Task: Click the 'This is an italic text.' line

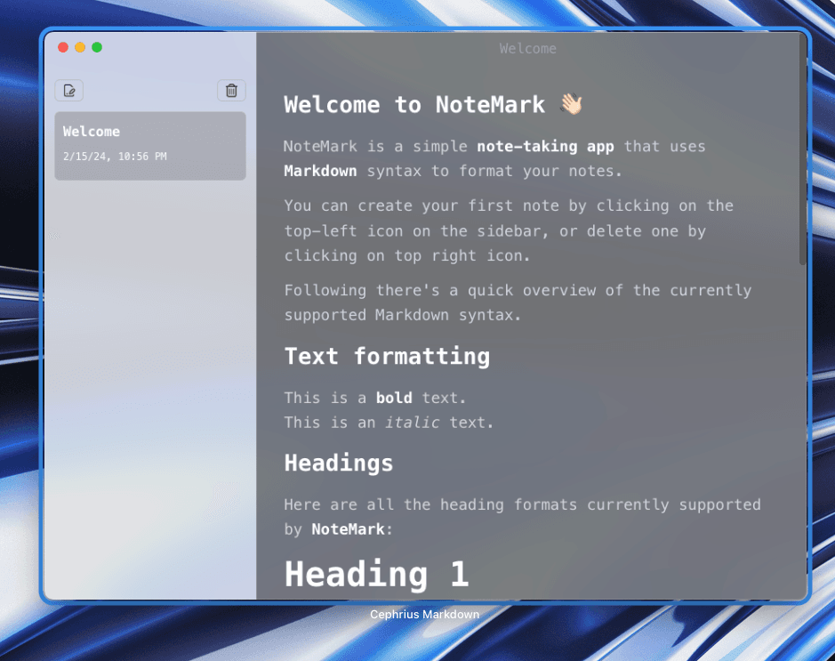Action: click(x=389, y=423)
